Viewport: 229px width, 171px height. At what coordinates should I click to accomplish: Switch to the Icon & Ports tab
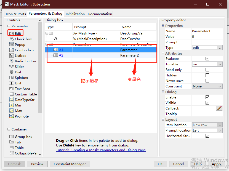pos(16,14)
